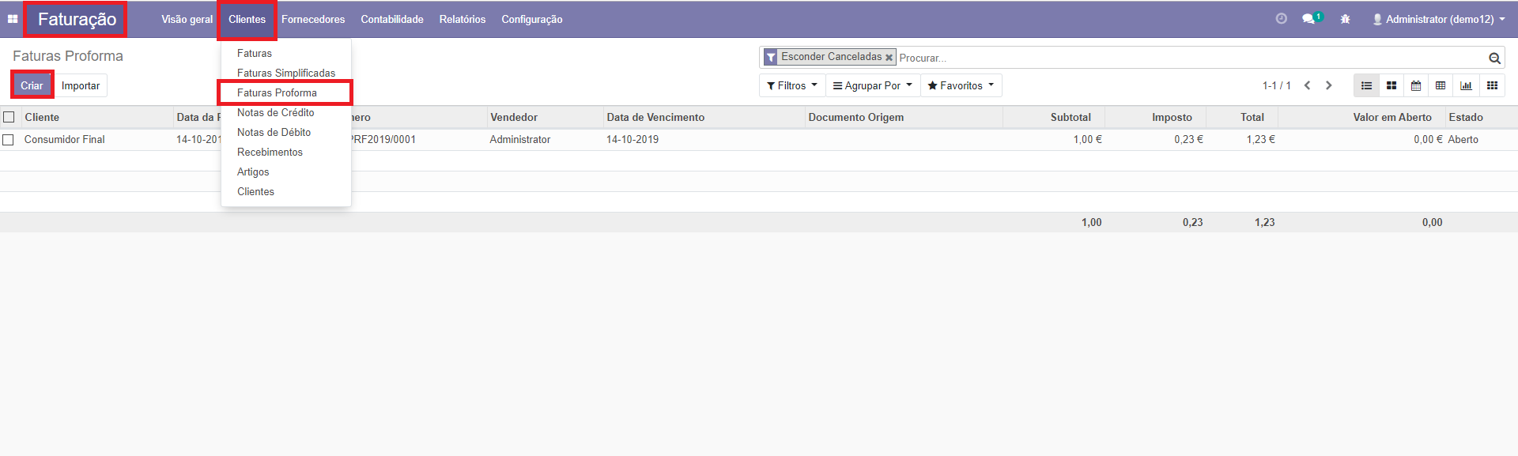Tick the Consumidor Final row checkbox
This screenshot has height=456, width=1518.
pyautogui.click(x=9, y=140)
